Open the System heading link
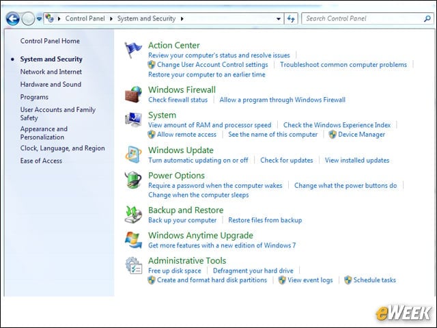The height and width of the screenshot is (328, 437). click(x=163, y=115)
